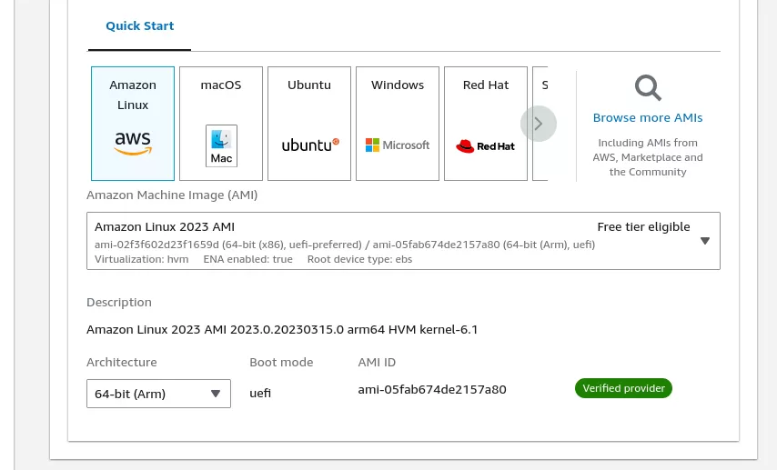The height and width of the screenshot is (470, 777).
Task: Click the Description heading
Action: point(119,302)
